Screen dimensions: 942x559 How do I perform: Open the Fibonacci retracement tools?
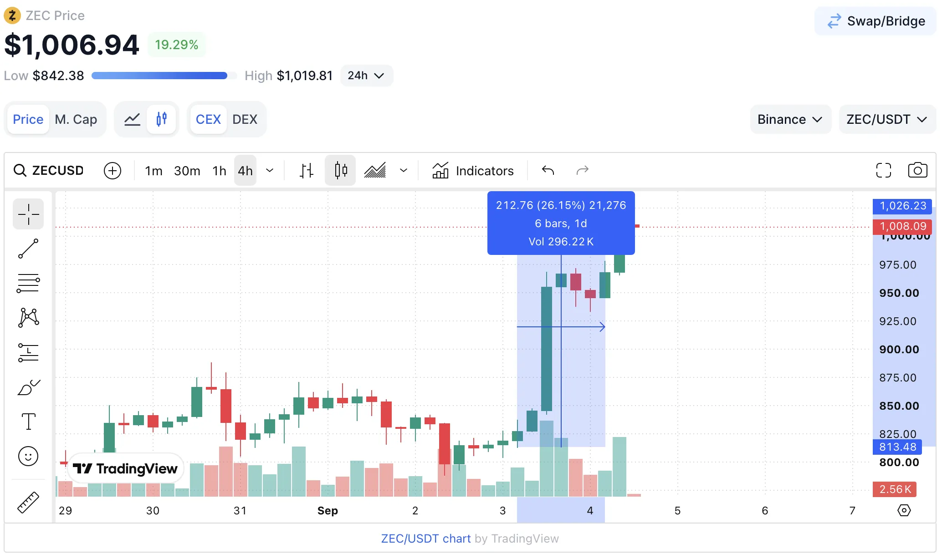coord(28,283)
